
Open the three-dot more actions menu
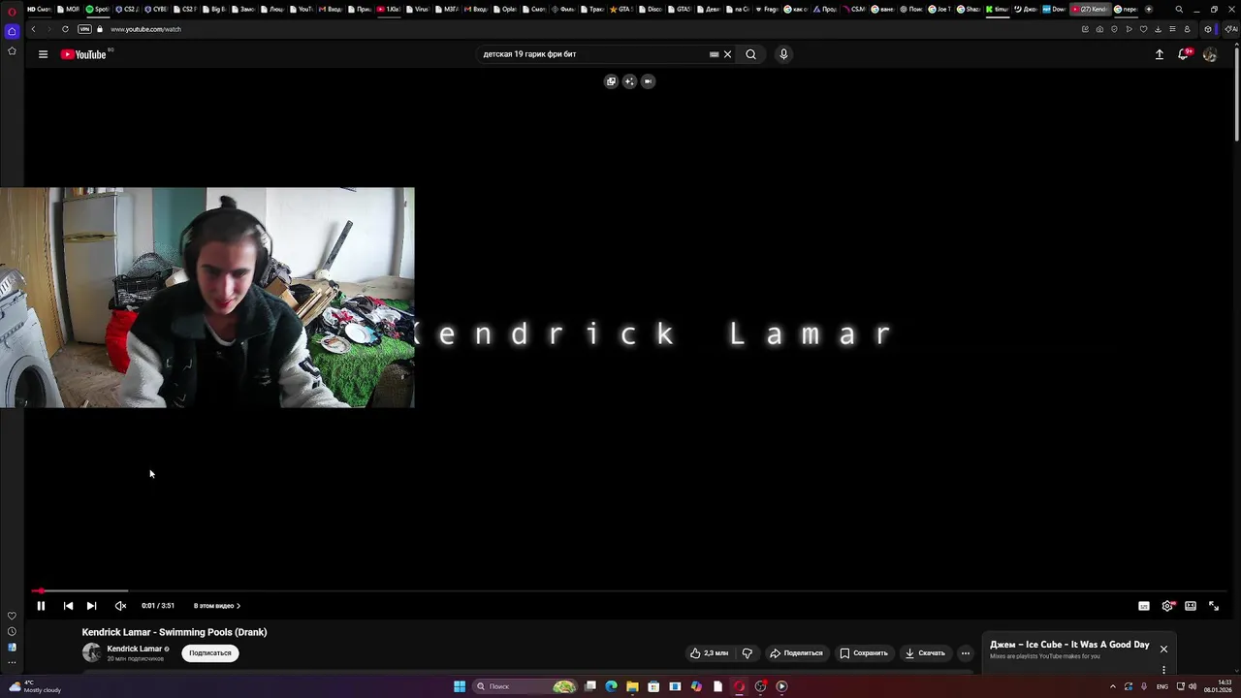(965, 652)
